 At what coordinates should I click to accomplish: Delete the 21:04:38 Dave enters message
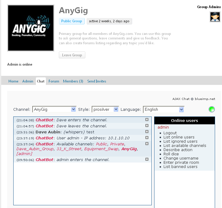pyautogui.click(x=147, y=120)
